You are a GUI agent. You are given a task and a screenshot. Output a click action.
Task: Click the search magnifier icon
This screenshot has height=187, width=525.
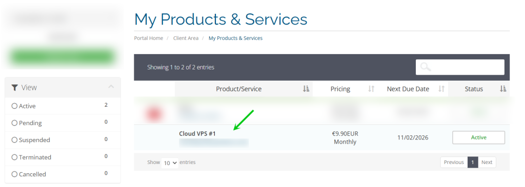tap(426, 67)
